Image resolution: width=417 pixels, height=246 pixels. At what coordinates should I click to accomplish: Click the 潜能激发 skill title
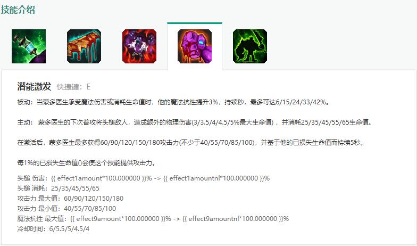point(34,86)
